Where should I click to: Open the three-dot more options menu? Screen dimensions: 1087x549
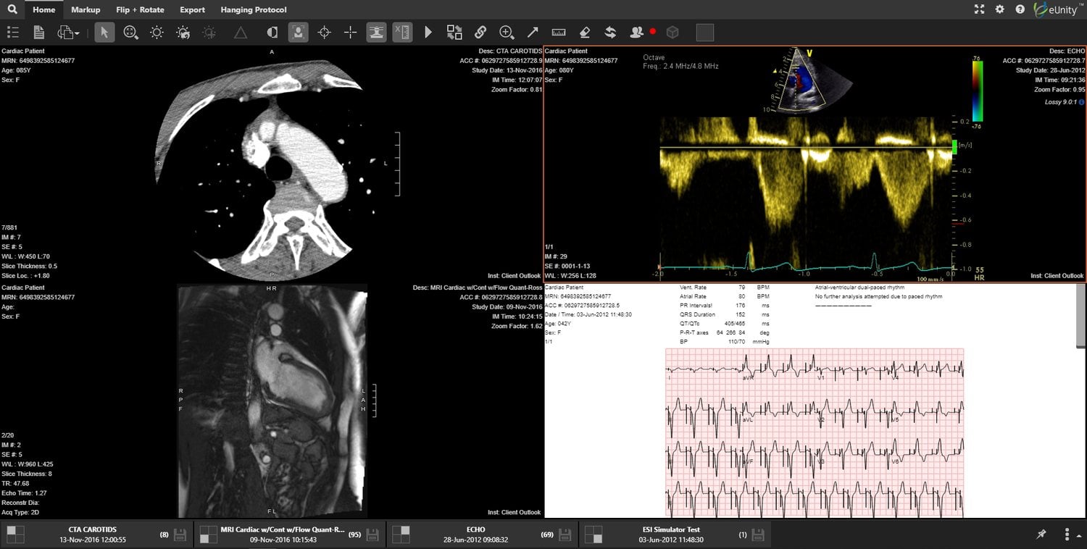pos(1067,535)
